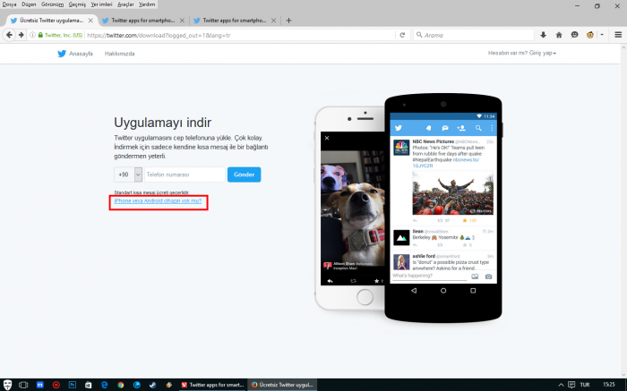Open site info icon in address bar
The width and height of the screenshot is (627, 391).
33,35
